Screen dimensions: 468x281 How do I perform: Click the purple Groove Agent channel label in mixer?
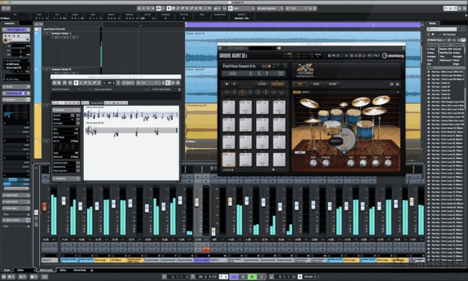coord(202,260)
